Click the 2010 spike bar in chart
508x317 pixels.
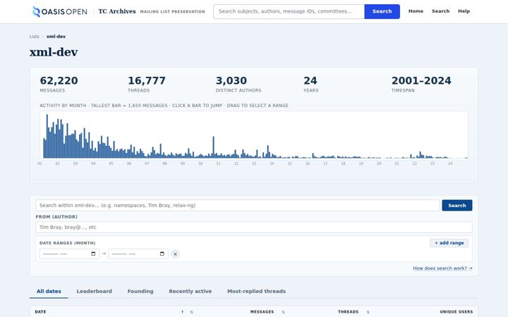(214, 147)
